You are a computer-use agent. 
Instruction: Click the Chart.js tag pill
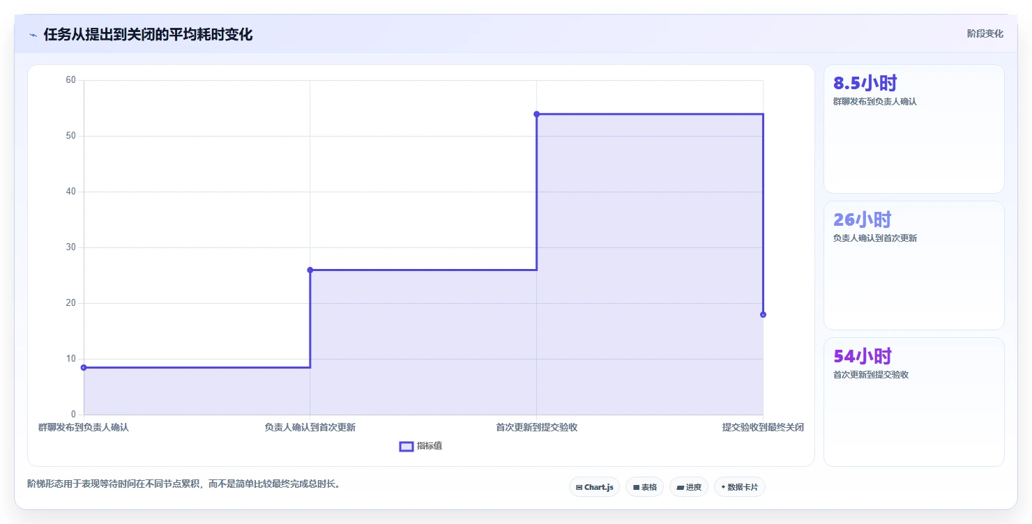click(594, 487)
